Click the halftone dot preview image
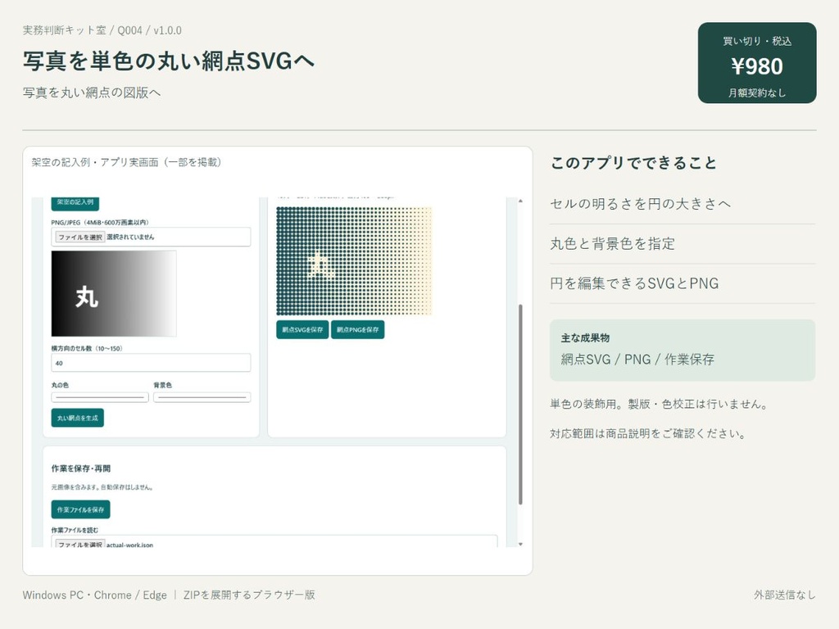The height and width of the screenshot is (629, 839). pos(354,261)
